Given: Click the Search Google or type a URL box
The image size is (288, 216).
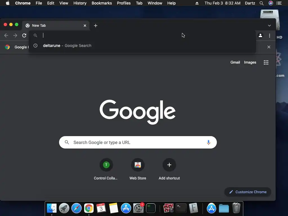Looking at the screenshot, I should (x=138, y=142).
